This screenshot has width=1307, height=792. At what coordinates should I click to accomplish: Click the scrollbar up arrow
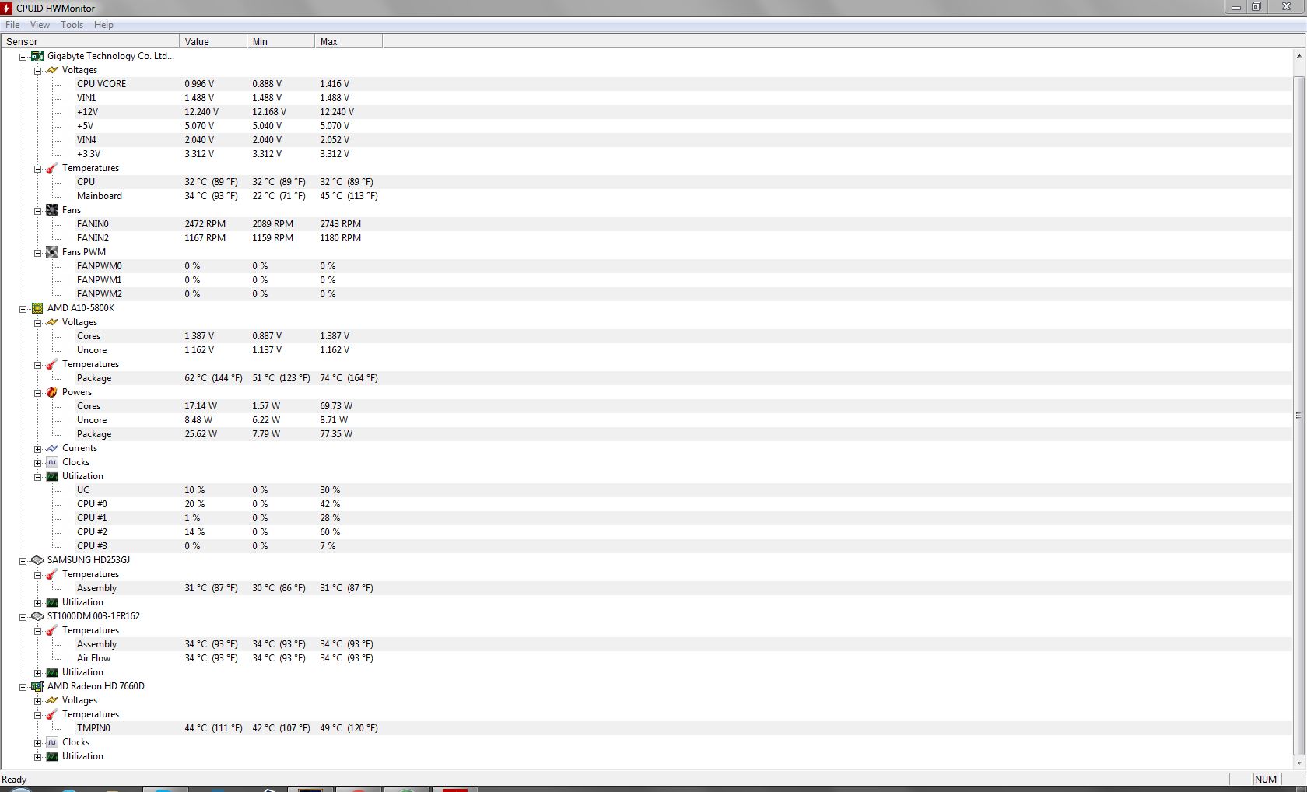1298,56
